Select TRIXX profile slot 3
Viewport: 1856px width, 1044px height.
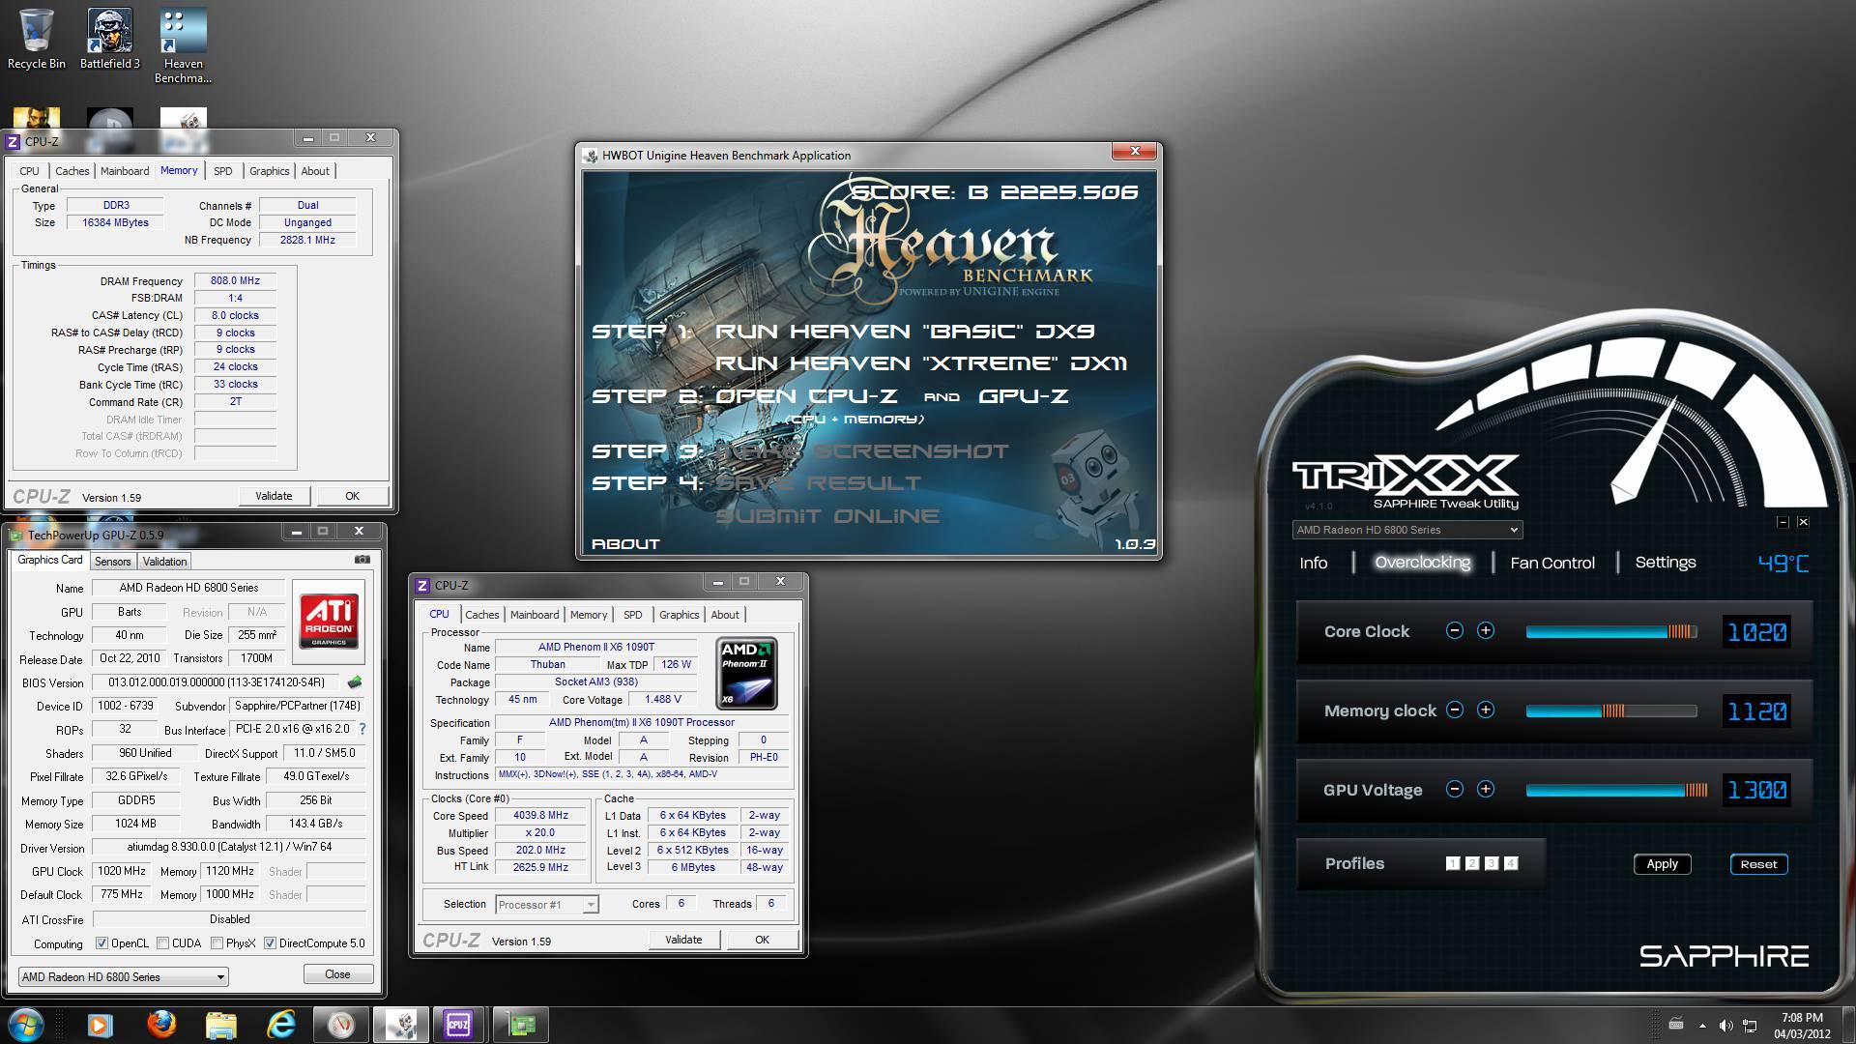click(1492, 863)
